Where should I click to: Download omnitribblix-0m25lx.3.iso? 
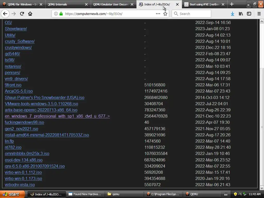(x=27, y=154)
